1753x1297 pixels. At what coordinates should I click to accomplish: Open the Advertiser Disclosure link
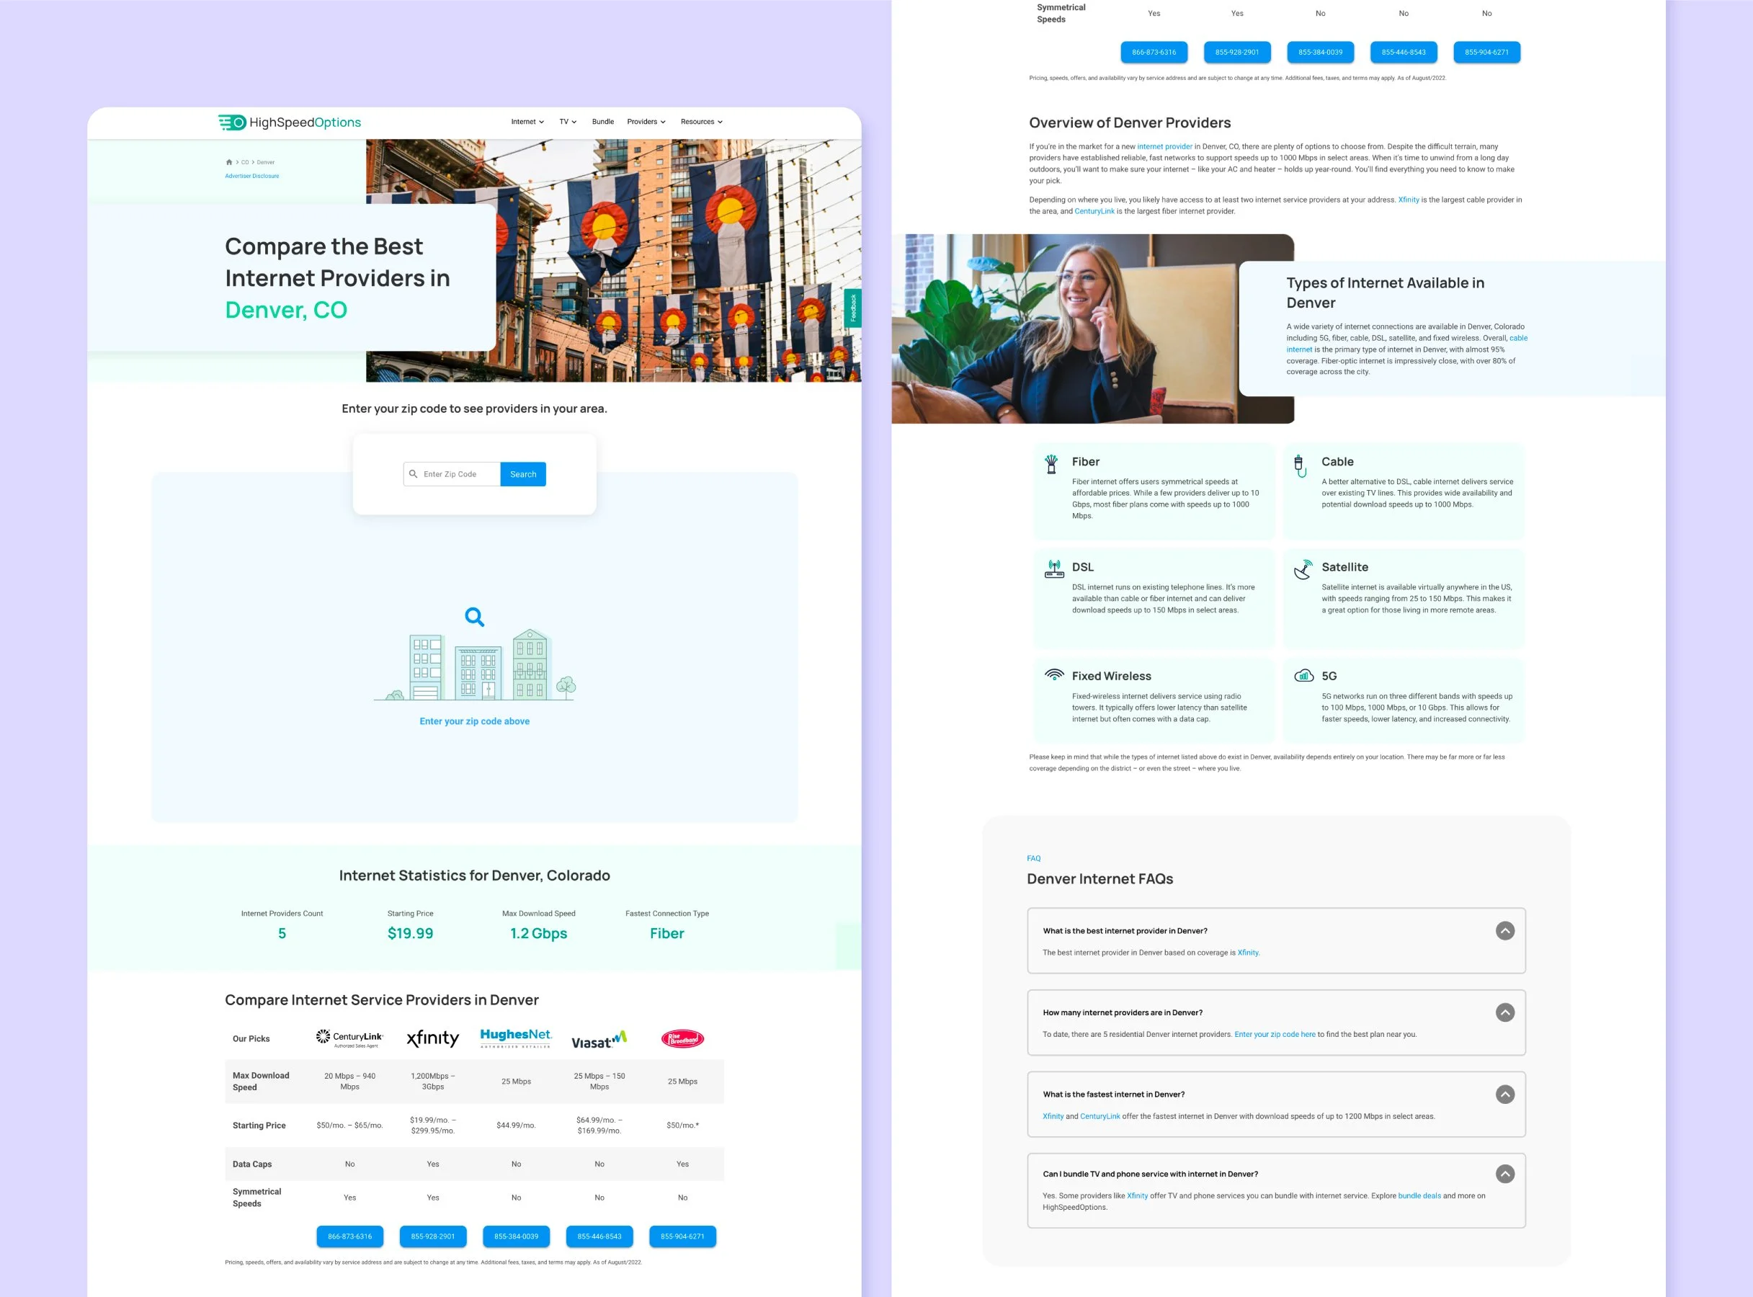(x=252, y=176)
